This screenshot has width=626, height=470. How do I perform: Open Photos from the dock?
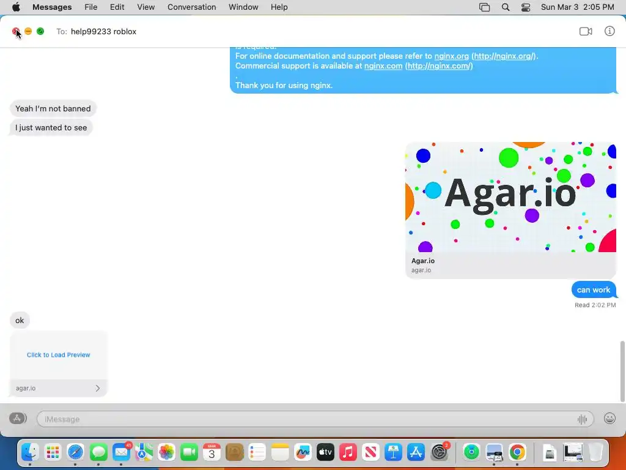(166, 452)
